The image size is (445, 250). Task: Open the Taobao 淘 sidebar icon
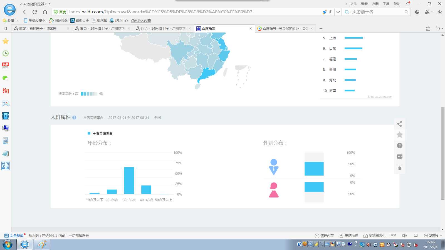(x=6, y=91)
